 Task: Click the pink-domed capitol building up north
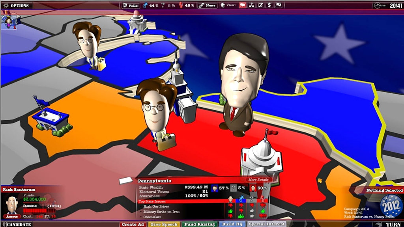coord(137,22)
